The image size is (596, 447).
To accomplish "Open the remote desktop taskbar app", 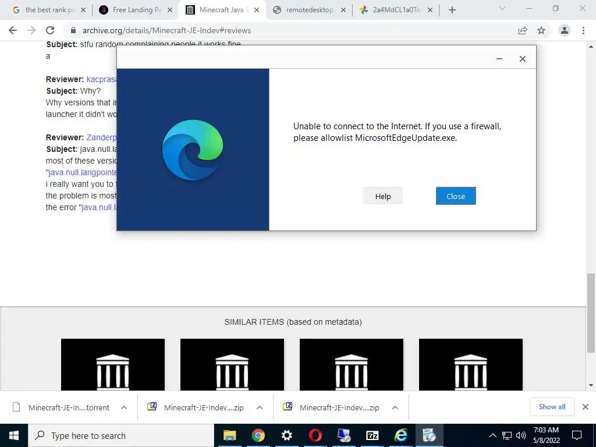I will [343, 435].
